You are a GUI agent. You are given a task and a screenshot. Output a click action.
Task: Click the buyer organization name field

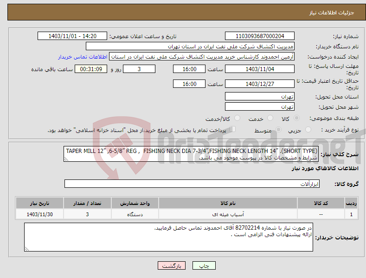tap(190, 46)
